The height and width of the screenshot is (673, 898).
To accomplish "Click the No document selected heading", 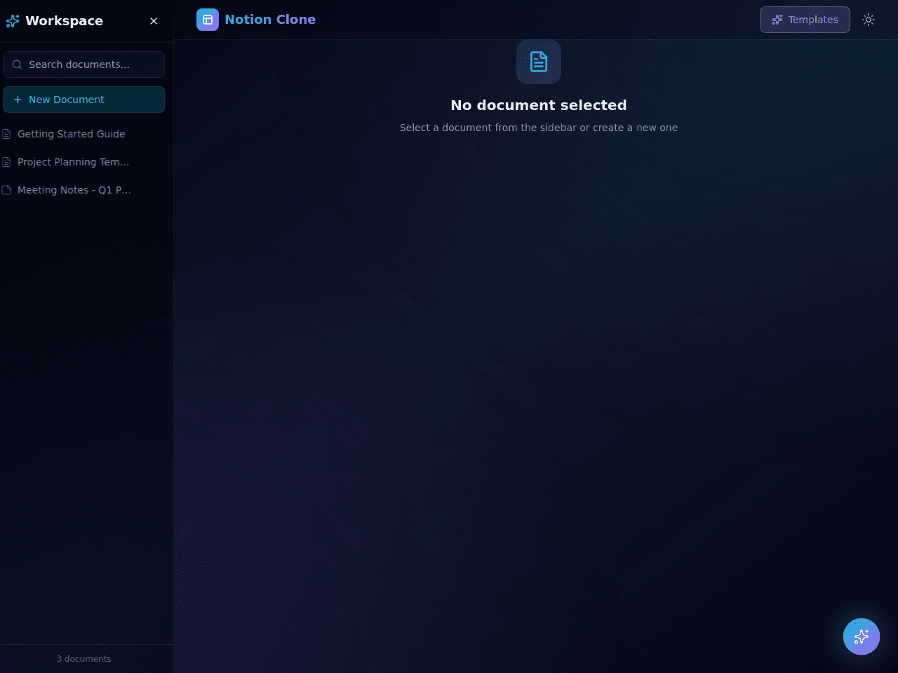I will coord(539,105).
